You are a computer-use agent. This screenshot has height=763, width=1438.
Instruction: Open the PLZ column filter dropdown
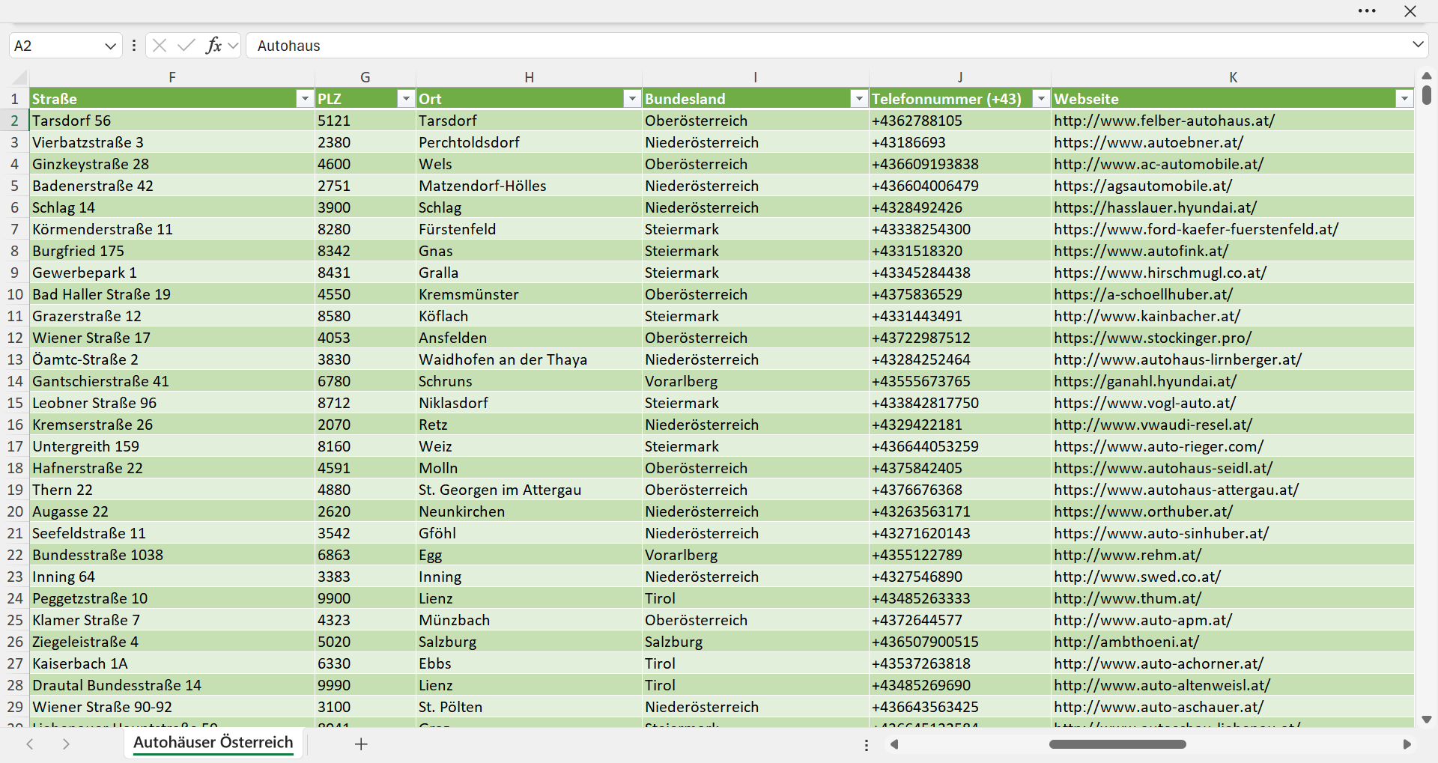(x=406, y=99)
